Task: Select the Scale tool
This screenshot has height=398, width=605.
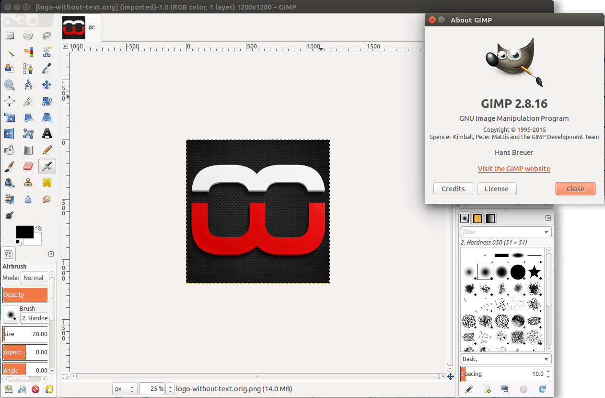Action: click(10, 117)
